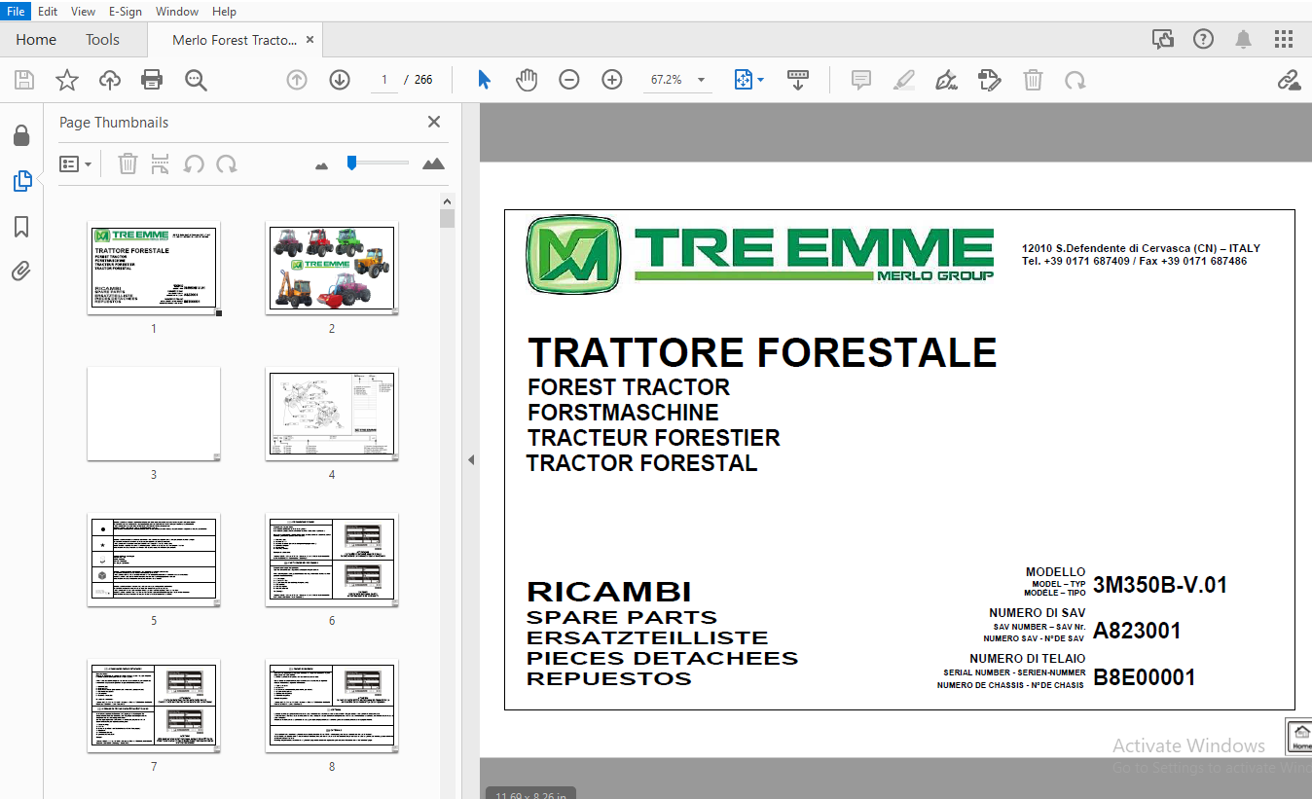Image resolution: width=1312 pixels, height=799 pixels.
Task: Rotate pages counterclockwise in thumbnails panel
Action: pos(194,163)
